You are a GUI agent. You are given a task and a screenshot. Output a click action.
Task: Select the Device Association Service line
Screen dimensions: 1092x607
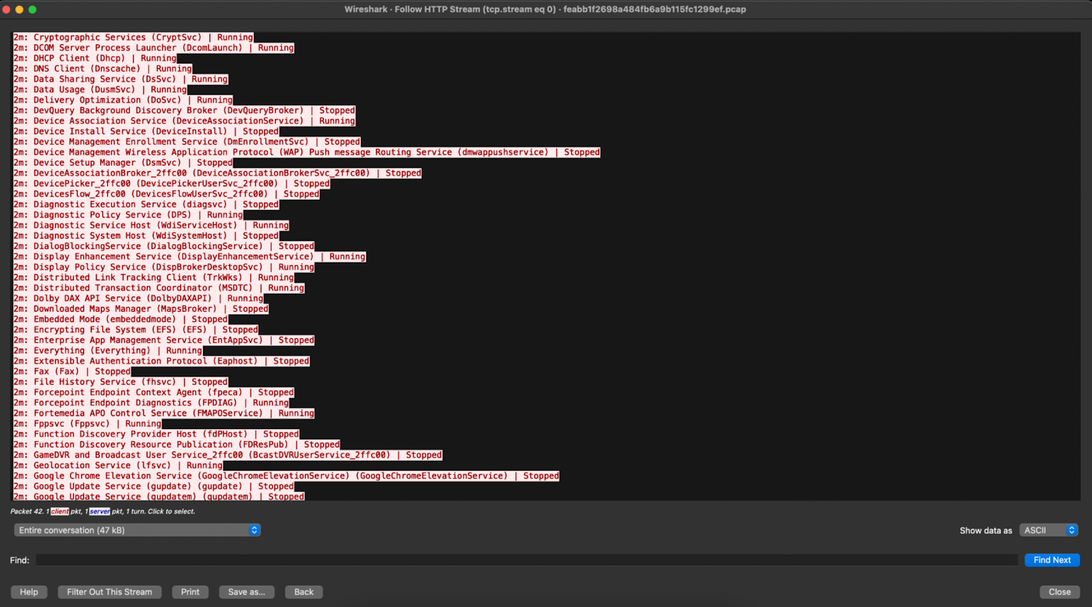point(184,121)
